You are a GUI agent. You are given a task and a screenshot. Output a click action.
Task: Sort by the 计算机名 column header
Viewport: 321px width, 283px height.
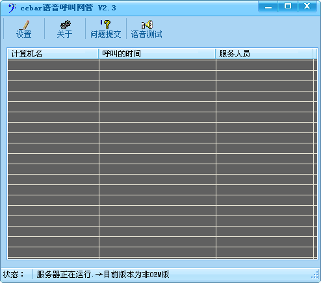click(53, 54)
